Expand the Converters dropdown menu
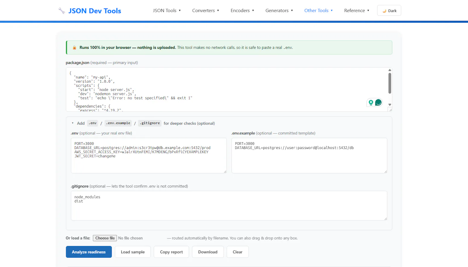Viewport: 468px width, 267px height. pyautogui.click(x=206, y=11)
